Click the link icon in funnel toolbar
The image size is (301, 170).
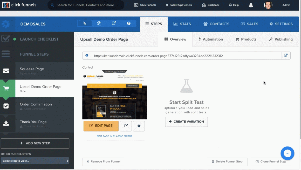tap(85, 24)
